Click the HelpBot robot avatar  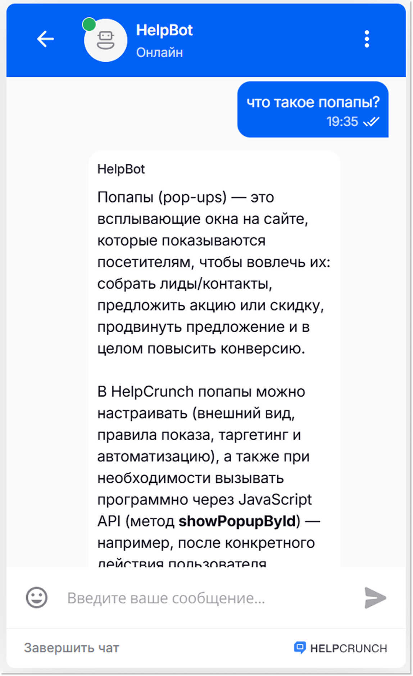[x=105, y=41]
